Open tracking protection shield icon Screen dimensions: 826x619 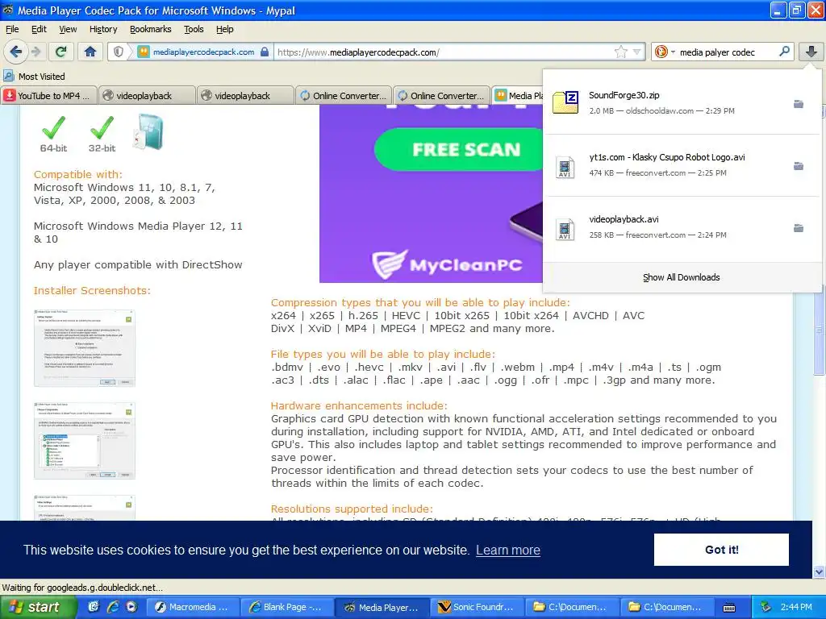coord(119,52)
